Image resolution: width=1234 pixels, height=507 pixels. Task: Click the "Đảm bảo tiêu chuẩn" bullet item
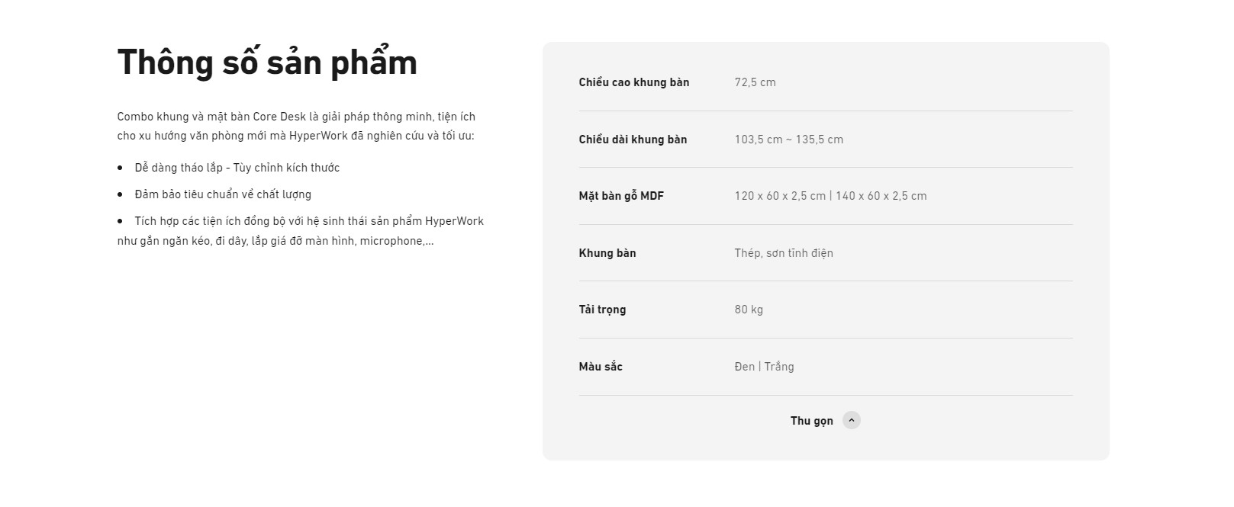point(223,194)
